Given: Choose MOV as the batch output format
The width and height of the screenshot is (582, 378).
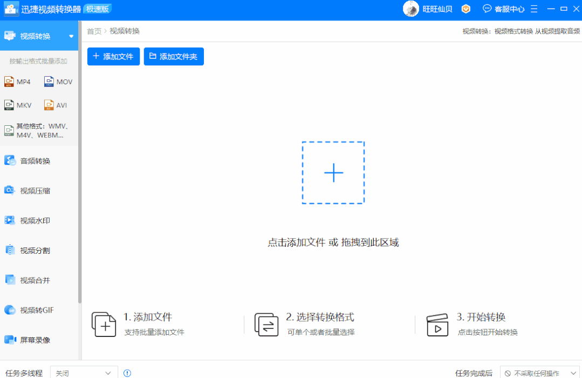Looking at the screenshot, I should pos(58,81).
